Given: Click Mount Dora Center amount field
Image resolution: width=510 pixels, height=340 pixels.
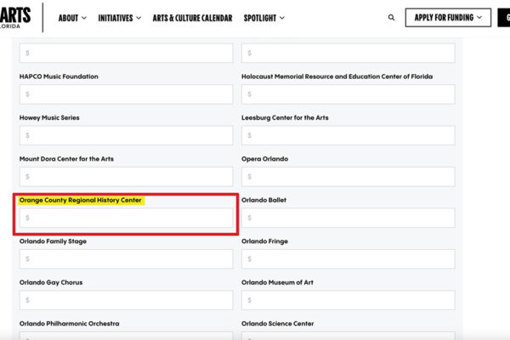Looking at the screenshot, I should click(x=126, y=177).
